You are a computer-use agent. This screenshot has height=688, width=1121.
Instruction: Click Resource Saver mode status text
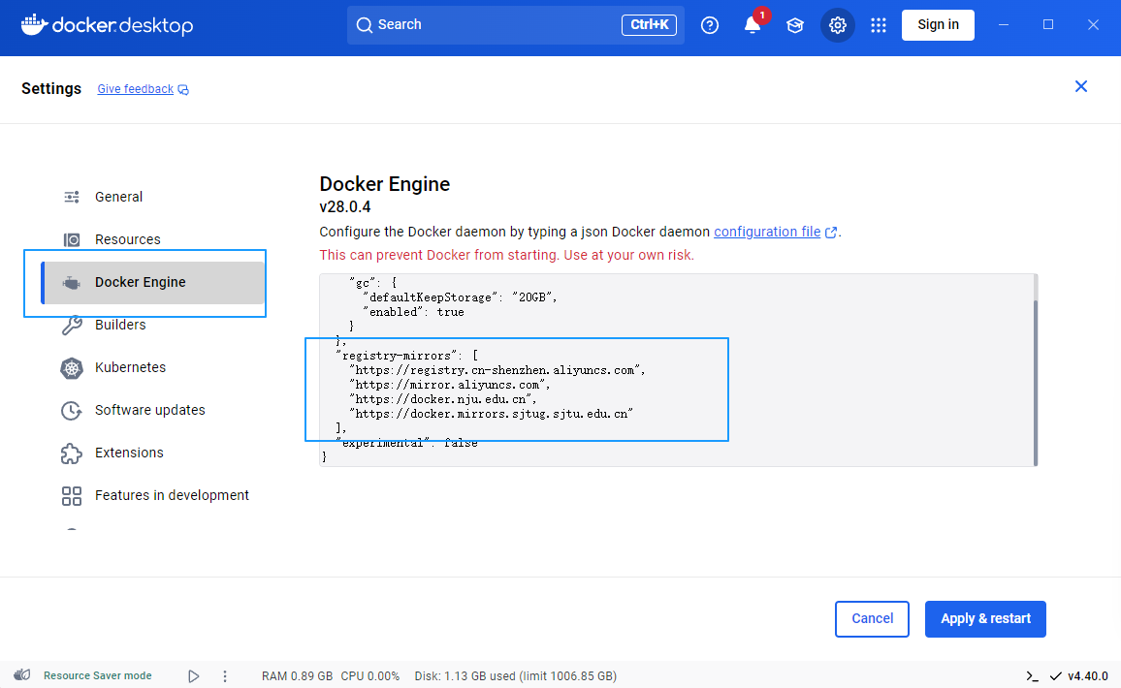point(98,675)
